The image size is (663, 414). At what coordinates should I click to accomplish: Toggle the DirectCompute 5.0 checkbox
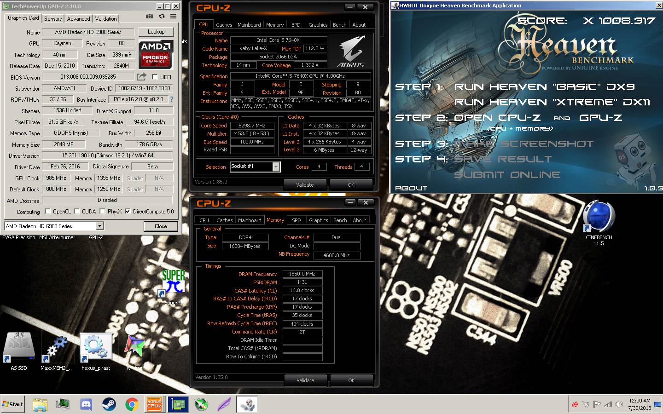tap(128, 212)
